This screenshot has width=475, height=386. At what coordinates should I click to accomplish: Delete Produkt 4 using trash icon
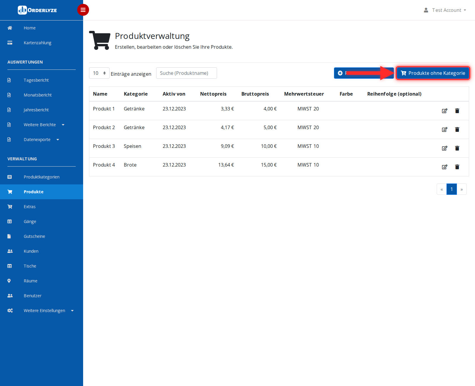point(457,167)
